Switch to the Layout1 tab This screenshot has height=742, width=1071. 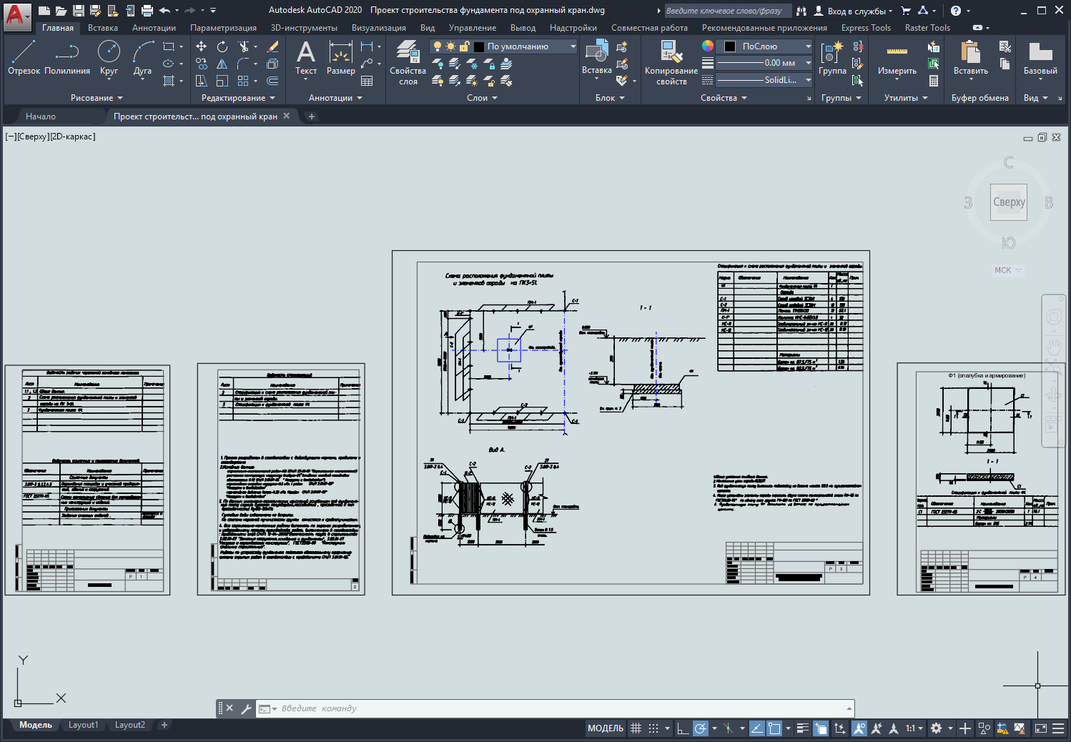83,725
